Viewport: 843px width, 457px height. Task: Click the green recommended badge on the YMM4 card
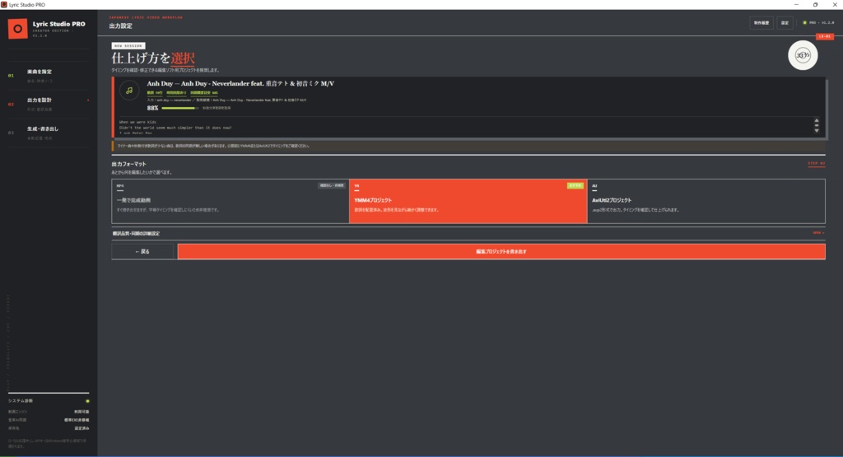(575, 185)
